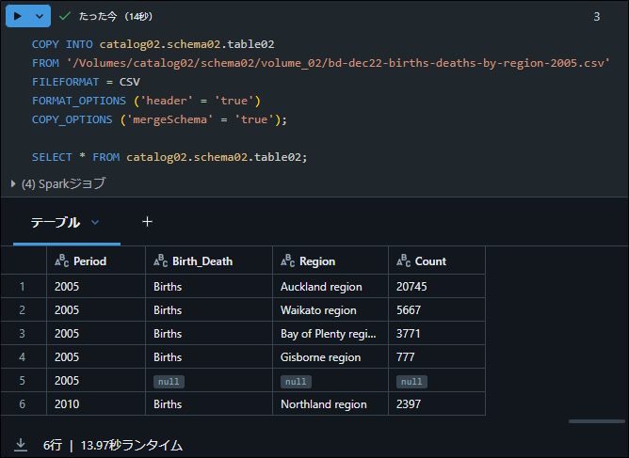Image resolution: width=629 pixels, height=458 pixels.
Task: Click the Count column string type icon
Action: [404, 261]
